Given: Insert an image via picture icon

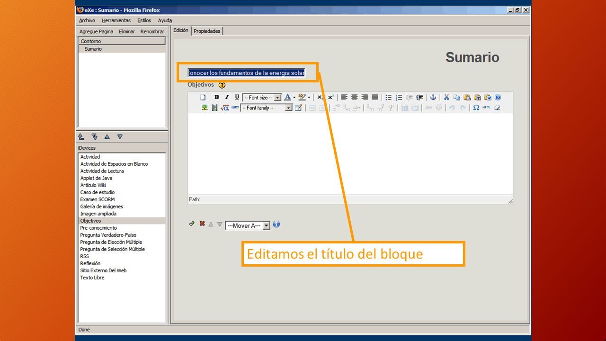Looking at the screenshot, I should [x=205, y=108].
